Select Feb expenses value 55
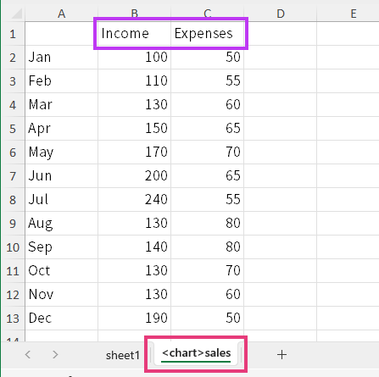The height and width of the screenshot is (377, 379). point(208,81)
